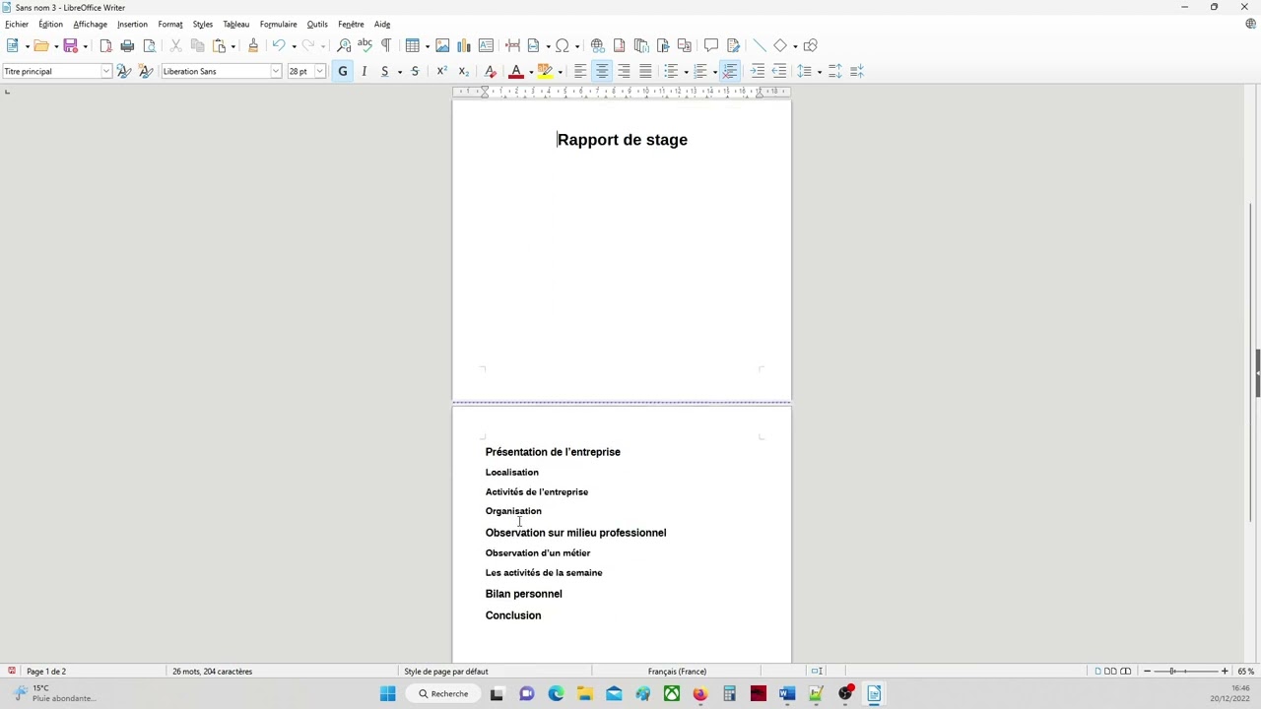Click the Windows Start button

pyautogui.click(x=387, y=694)
